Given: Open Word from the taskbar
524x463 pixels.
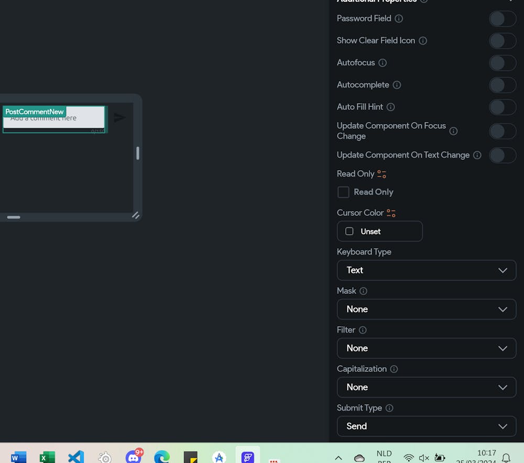Looking at the screenshot, I should pyautogui.click(x=18, y=457).
